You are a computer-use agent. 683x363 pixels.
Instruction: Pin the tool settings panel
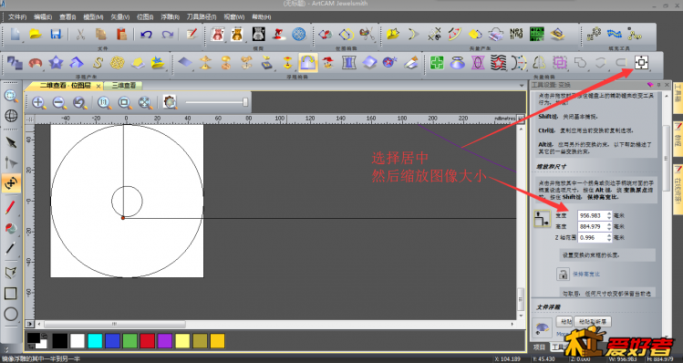pos(658,85)
